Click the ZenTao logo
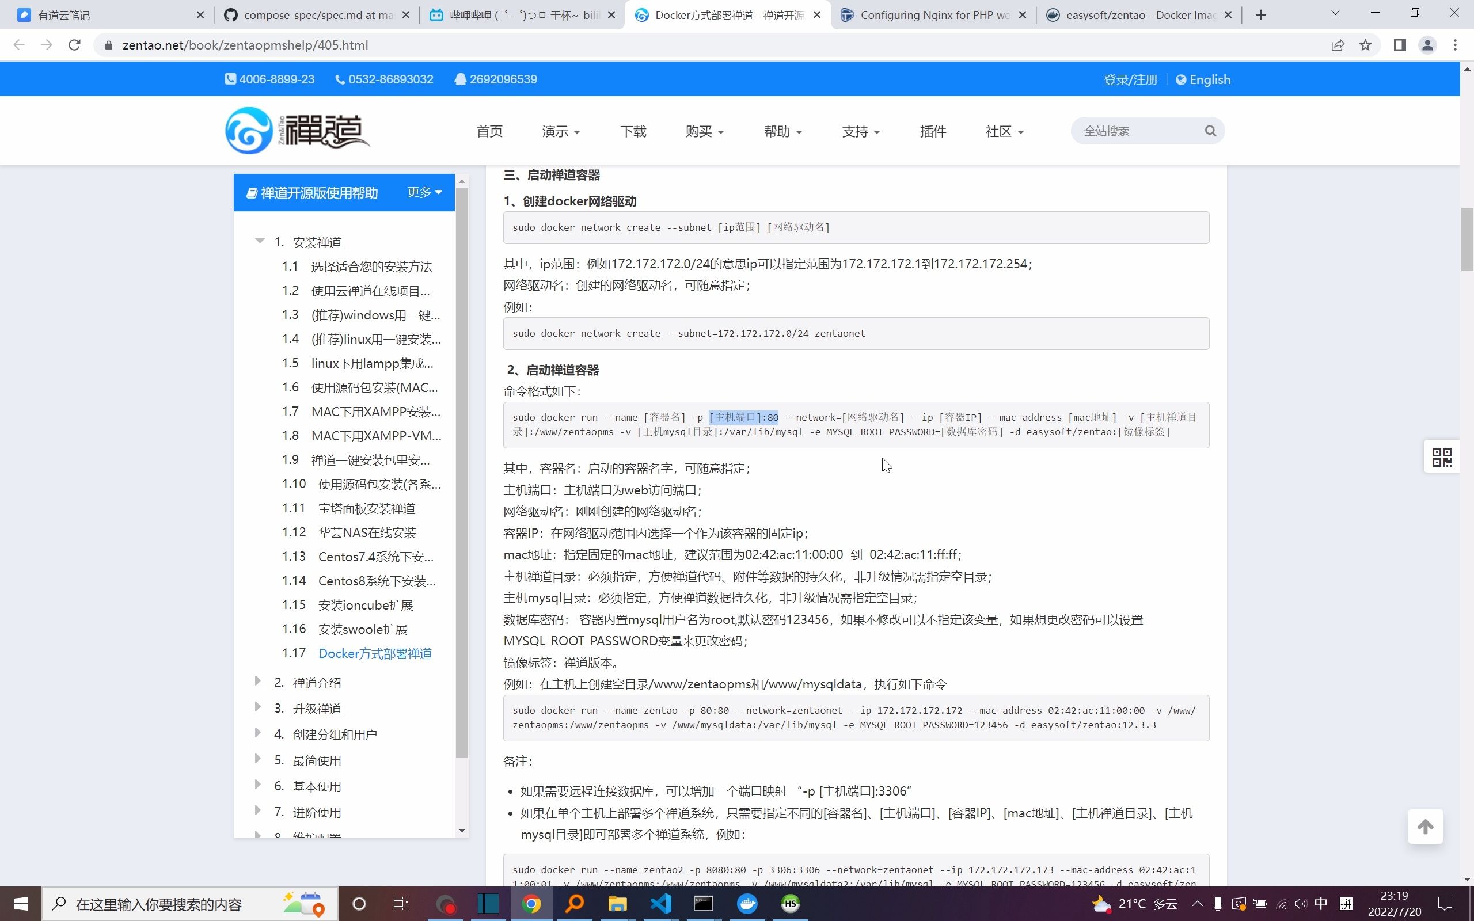Image resolution: width=1474 pixels, height=921 pixels. (297, 130)
